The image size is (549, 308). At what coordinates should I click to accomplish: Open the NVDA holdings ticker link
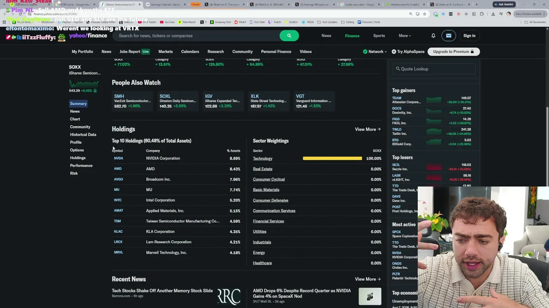click(118, 158)
